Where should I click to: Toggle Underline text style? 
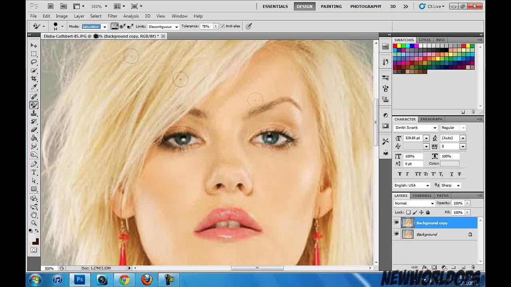click(x=452, y=174)
